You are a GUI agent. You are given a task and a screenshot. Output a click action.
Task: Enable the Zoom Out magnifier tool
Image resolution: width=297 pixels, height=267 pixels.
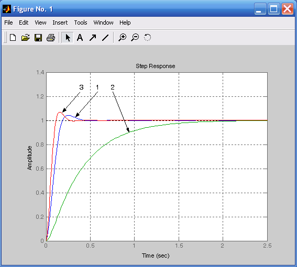pos(135,38)
